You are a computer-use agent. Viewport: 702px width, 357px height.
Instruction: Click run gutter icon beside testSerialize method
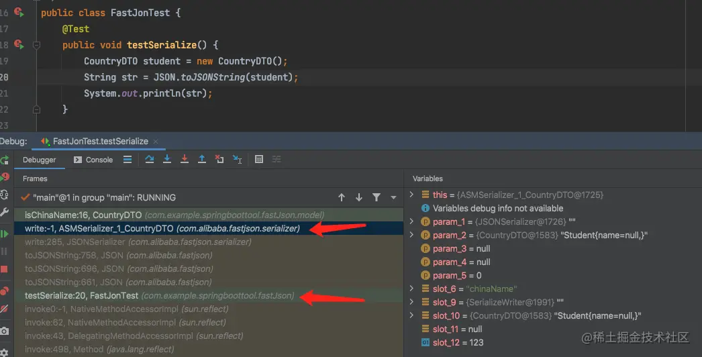point(18,44)
